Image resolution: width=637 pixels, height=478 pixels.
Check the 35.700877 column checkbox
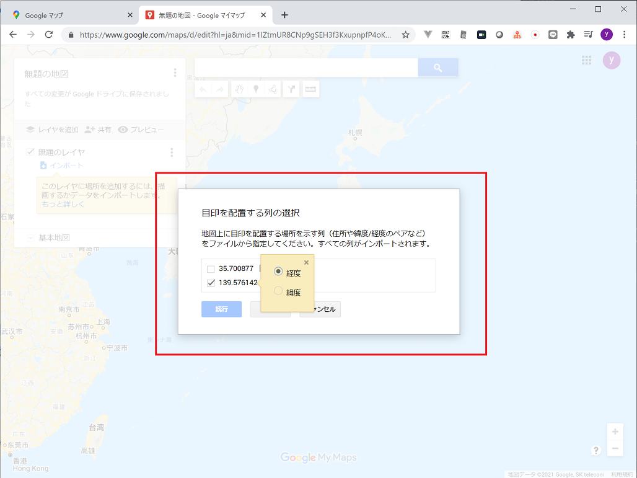[210, 268]
